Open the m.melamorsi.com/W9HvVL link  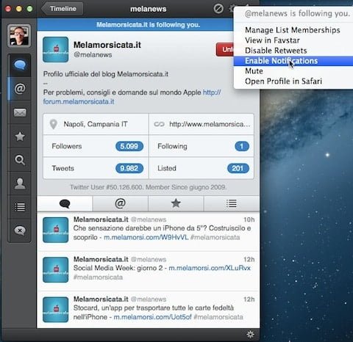146,237
